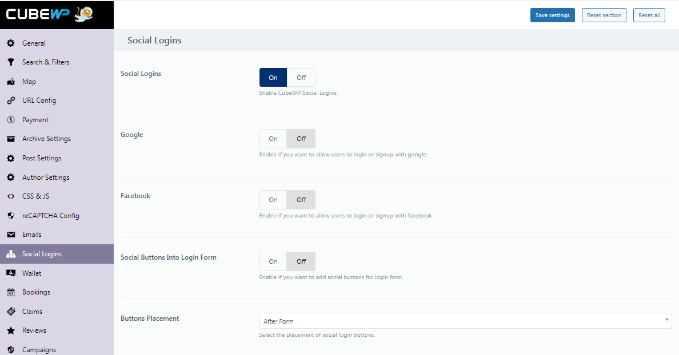Click the Payment dollar icon
Viewport: 679px width, 355px height.
[x=11, y=120]
